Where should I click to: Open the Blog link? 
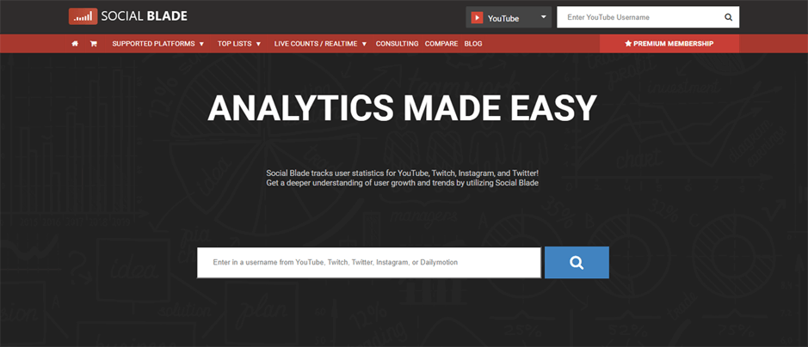473,44
